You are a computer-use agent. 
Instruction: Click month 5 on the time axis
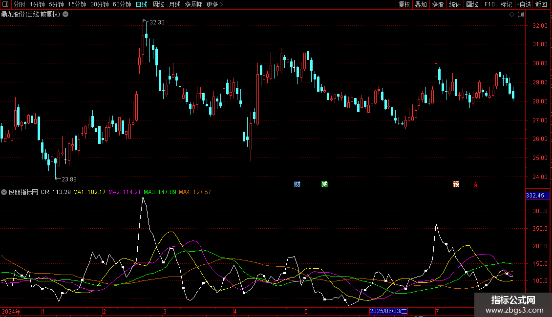click(x=306, y=311)
